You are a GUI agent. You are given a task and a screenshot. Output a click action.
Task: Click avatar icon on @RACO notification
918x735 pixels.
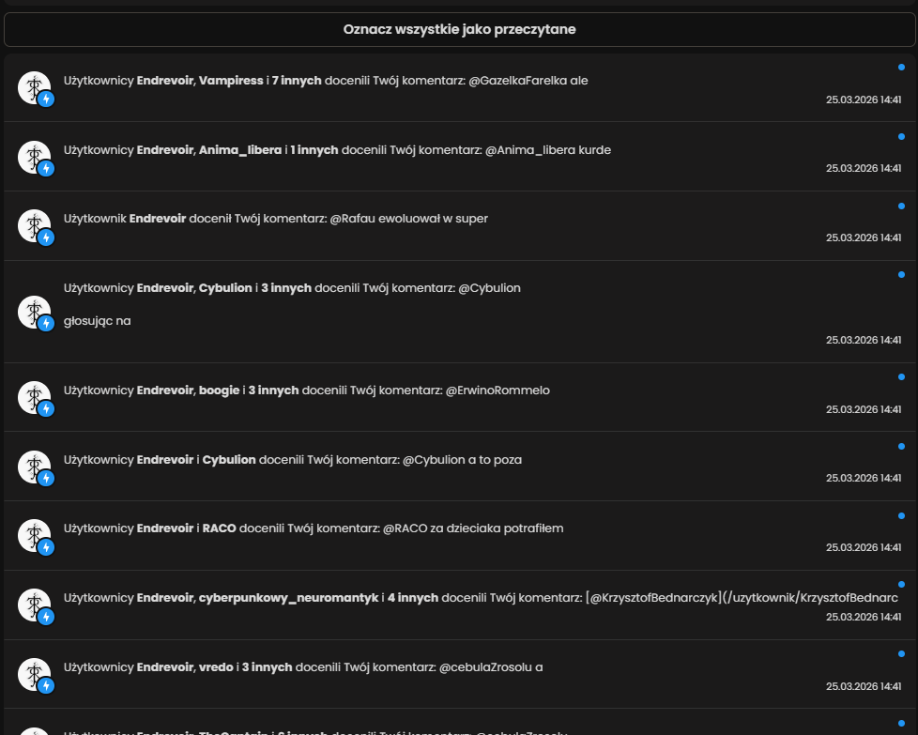(x=35, y=536)
